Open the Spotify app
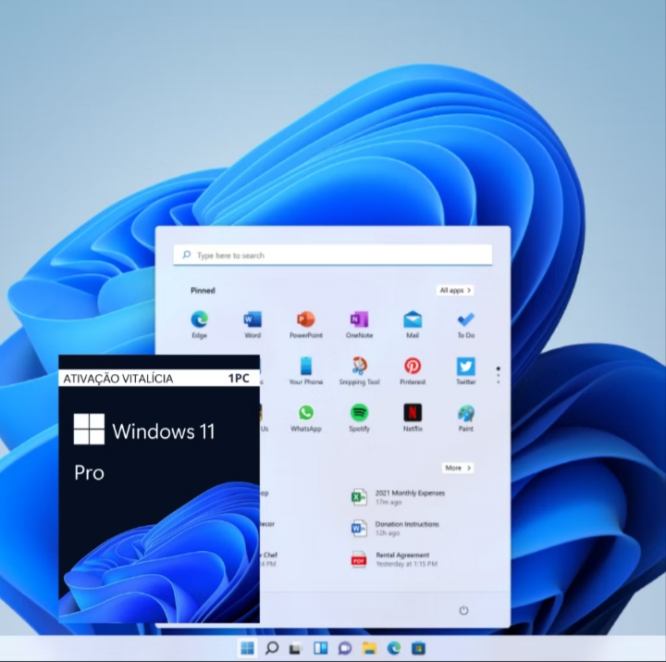The image size is (666, 662). click(x=359, y=418)
